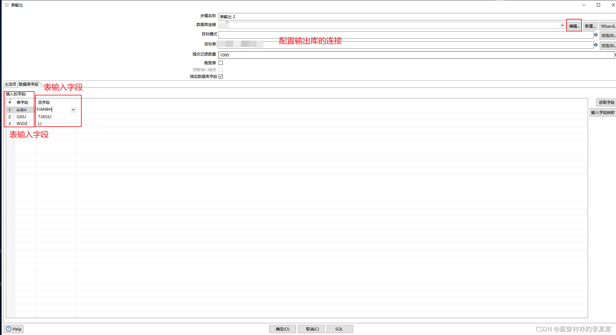Click the 编辑... connection button
The height and width of the screenshot is (335, 616).
pyautogui.click(x=574, y=26)
